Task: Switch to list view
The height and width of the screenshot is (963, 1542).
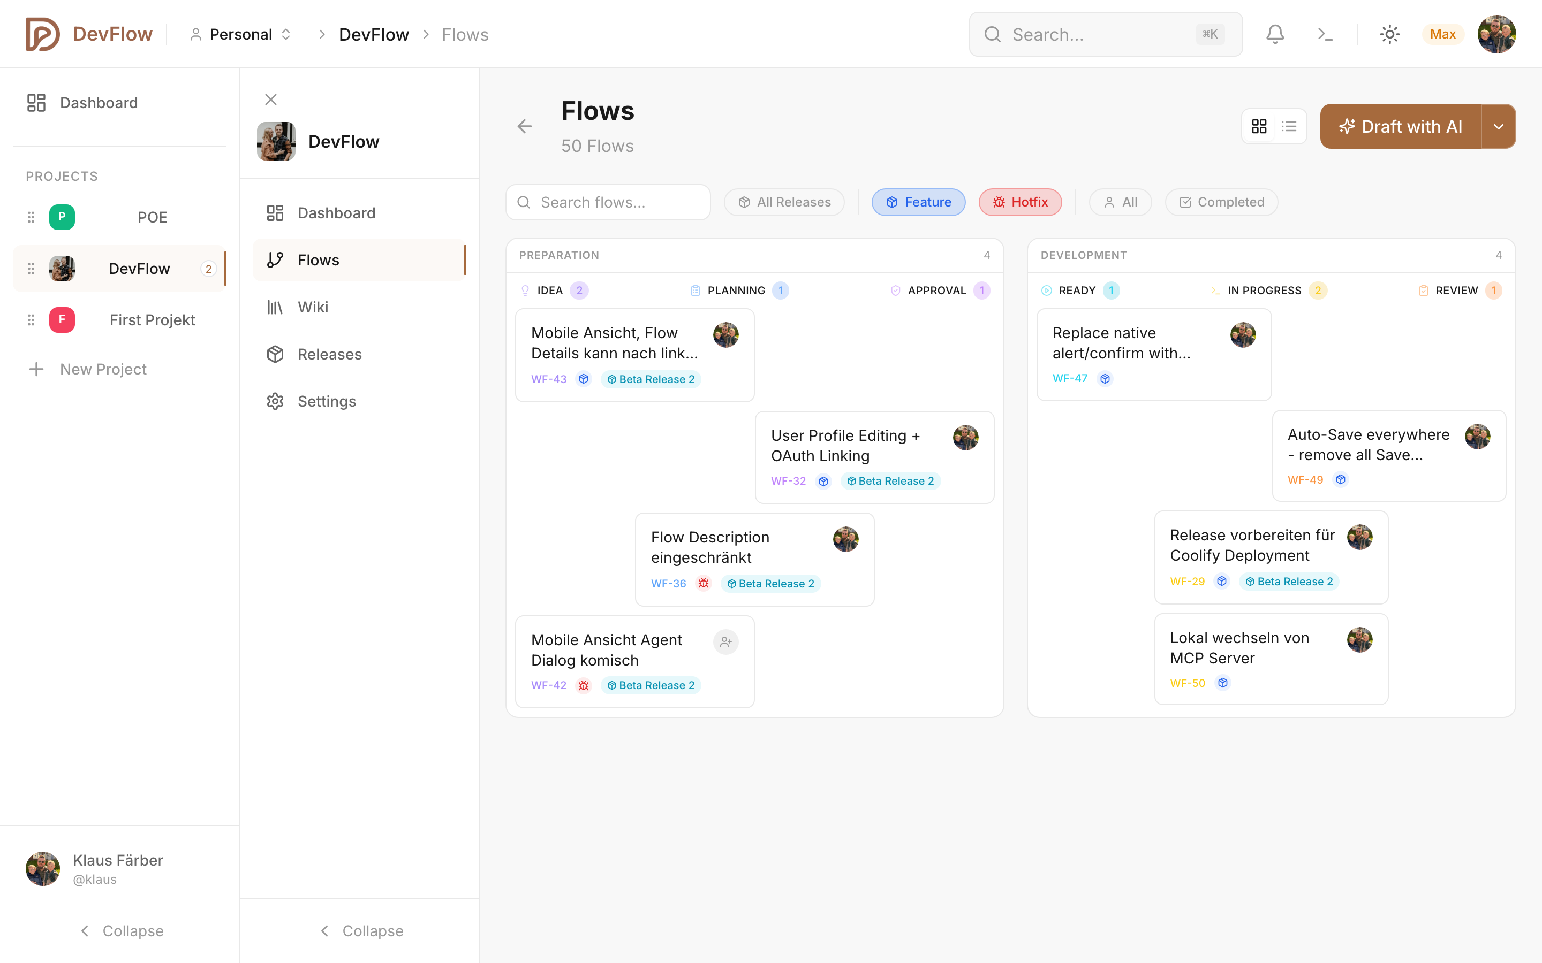Action: click(x=1289, y=126)
